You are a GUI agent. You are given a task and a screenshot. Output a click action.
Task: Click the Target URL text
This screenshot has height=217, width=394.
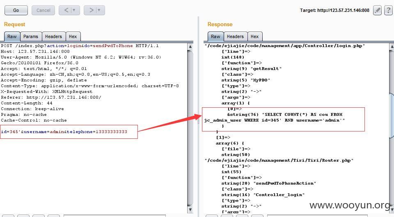click(x=334, y=10)
